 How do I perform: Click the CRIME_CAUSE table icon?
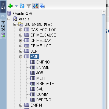click(27, 35)
